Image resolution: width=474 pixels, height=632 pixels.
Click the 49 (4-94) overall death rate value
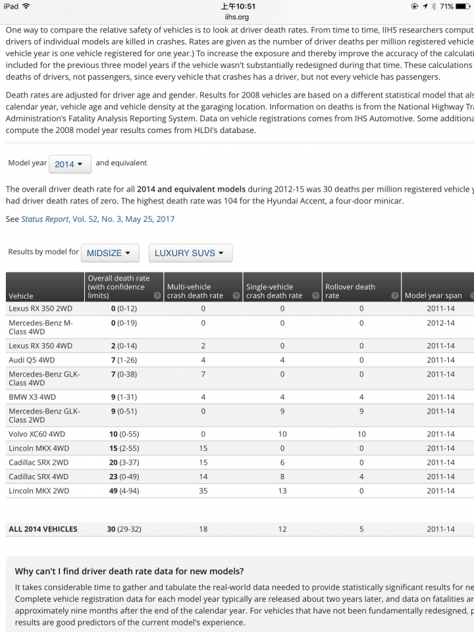(124, 491)
